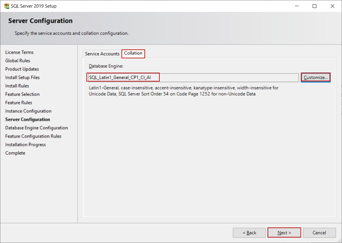Click the Global Rules step

pyautogui.click(x=18, y=61)
